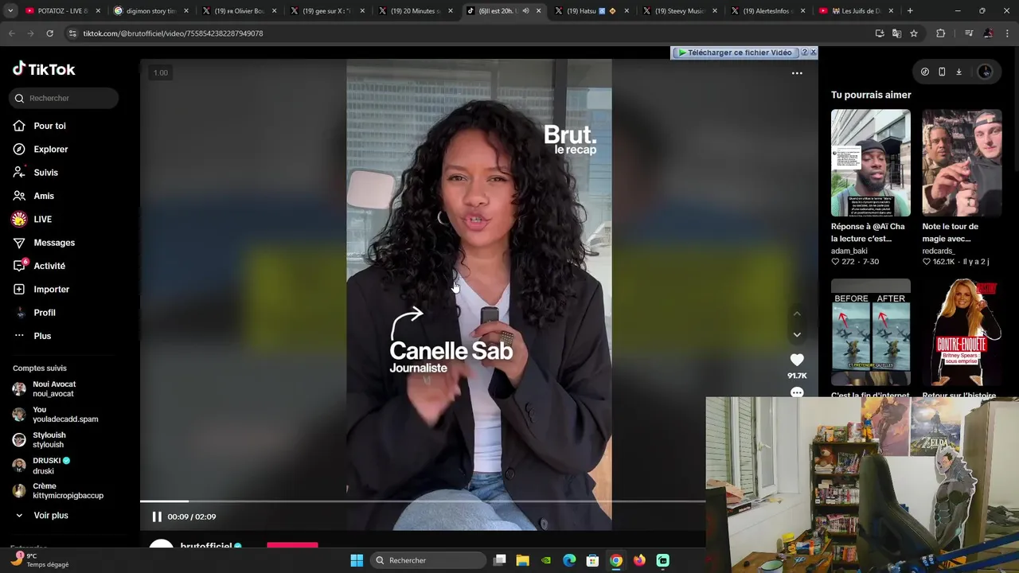Click the tiktok.com URL address bar

click(x=173, y=33)
